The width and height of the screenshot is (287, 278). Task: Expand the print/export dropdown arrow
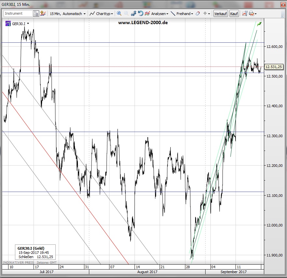[255, 14]
